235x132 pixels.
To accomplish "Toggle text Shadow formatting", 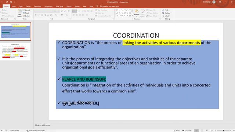I will point(45,15).
